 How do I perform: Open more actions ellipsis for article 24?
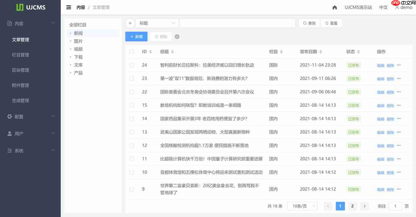click(x=399, y=65)
